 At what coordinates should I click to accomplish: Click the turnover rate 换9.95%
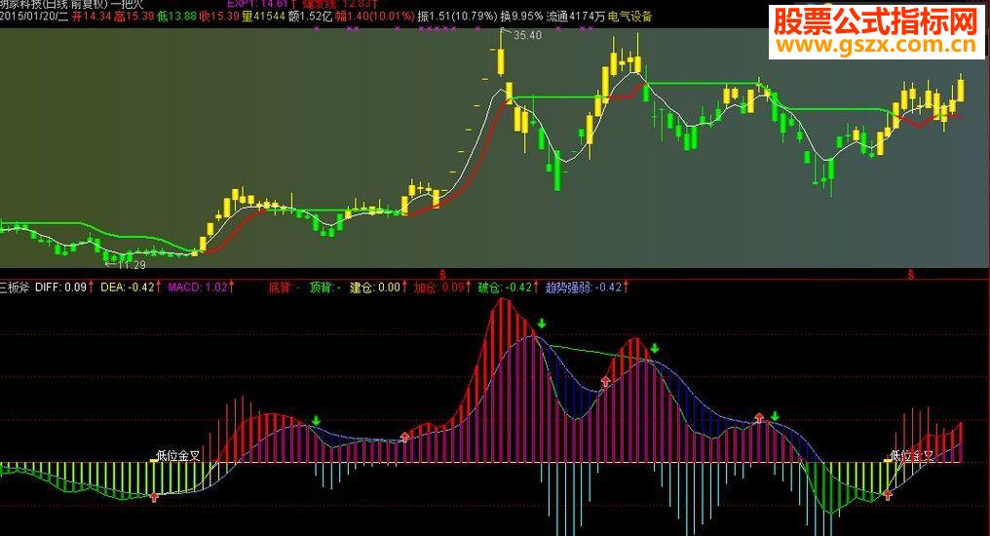(521, 17)
